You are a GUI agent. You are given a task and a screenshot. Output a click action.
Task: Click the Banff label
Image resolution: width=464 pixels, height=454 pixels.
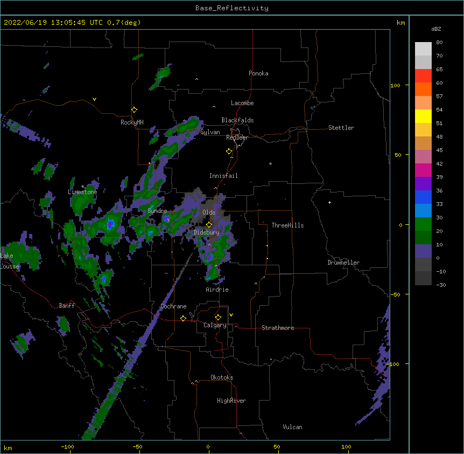click(x=67, y=306)
